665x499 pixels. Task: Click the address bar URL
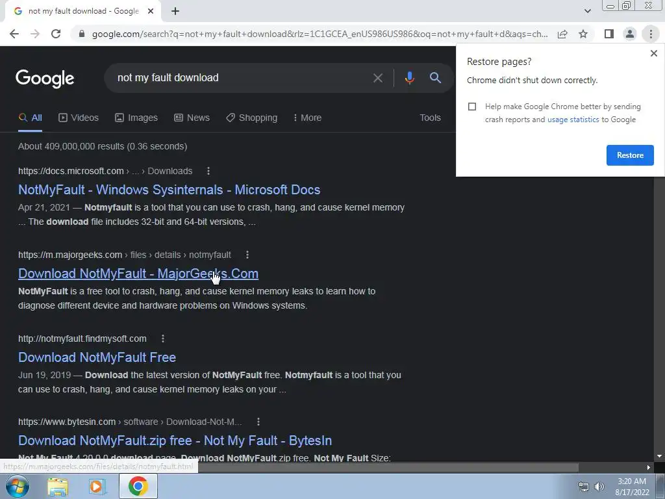coord(320,34)
